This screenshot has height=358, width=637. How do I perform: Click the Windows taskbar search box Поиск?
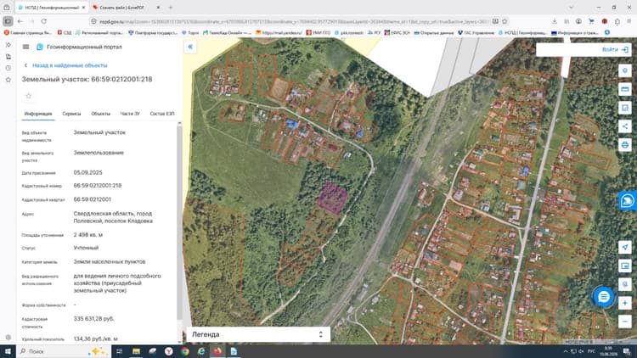pos(64,351)
